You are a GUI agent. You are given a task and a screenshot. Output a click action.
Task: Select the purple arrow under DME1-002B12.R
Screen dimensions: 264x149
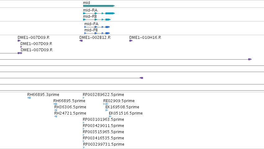(81, 41)
